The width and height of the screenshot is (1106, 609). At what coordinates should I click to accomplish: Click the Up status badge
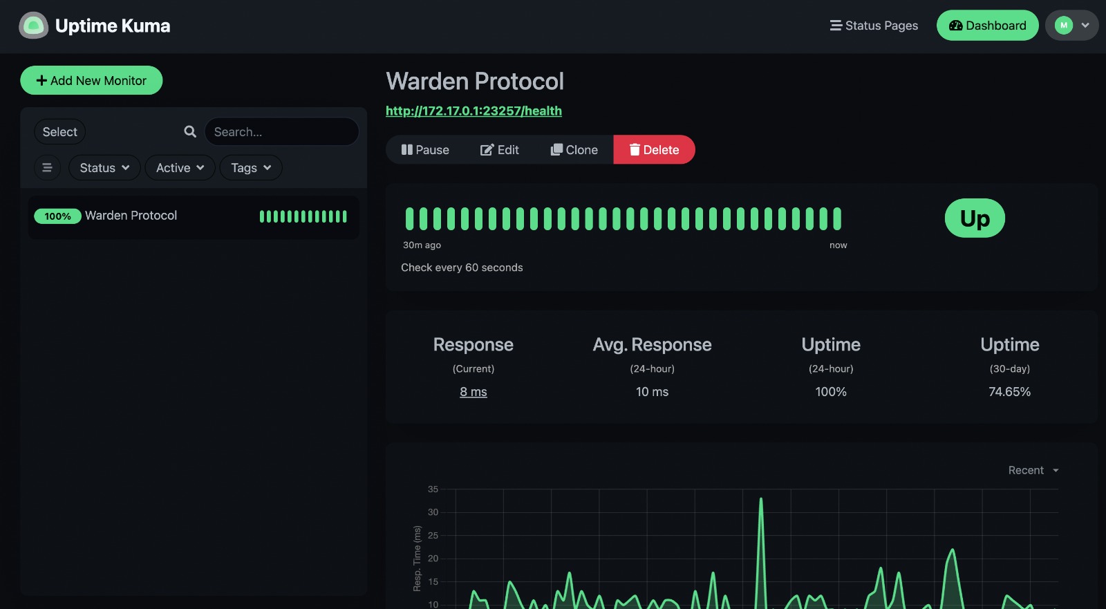[x=975, y=218]
